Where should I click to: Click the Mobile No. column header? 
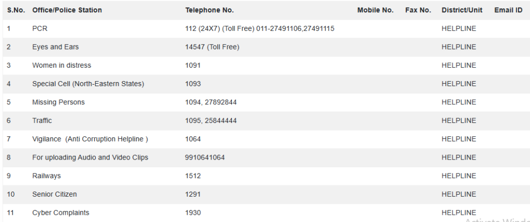pos(375,10)
